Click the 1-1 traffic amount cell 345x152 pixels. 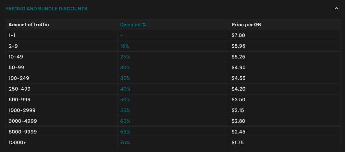pos(12,35)
